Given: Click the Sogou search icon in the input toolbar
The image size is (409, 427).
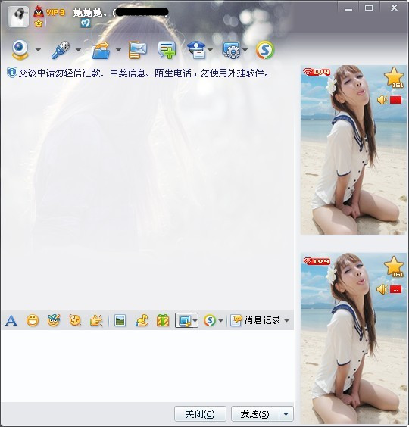Looking at the screenshot, I should coord(210,320).
